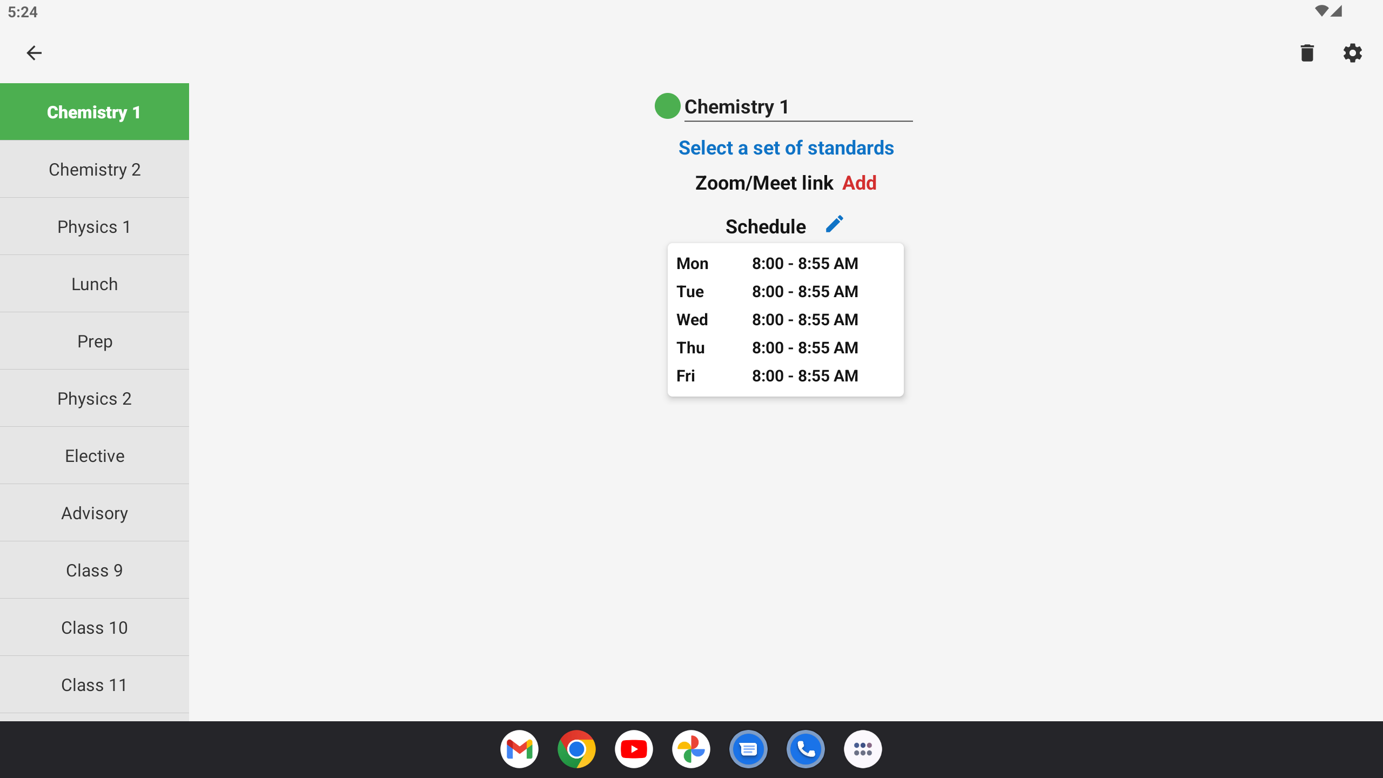Screen dimensions: 1383x778
Task: Open Gmail from the dock
Action: point(519,749)
